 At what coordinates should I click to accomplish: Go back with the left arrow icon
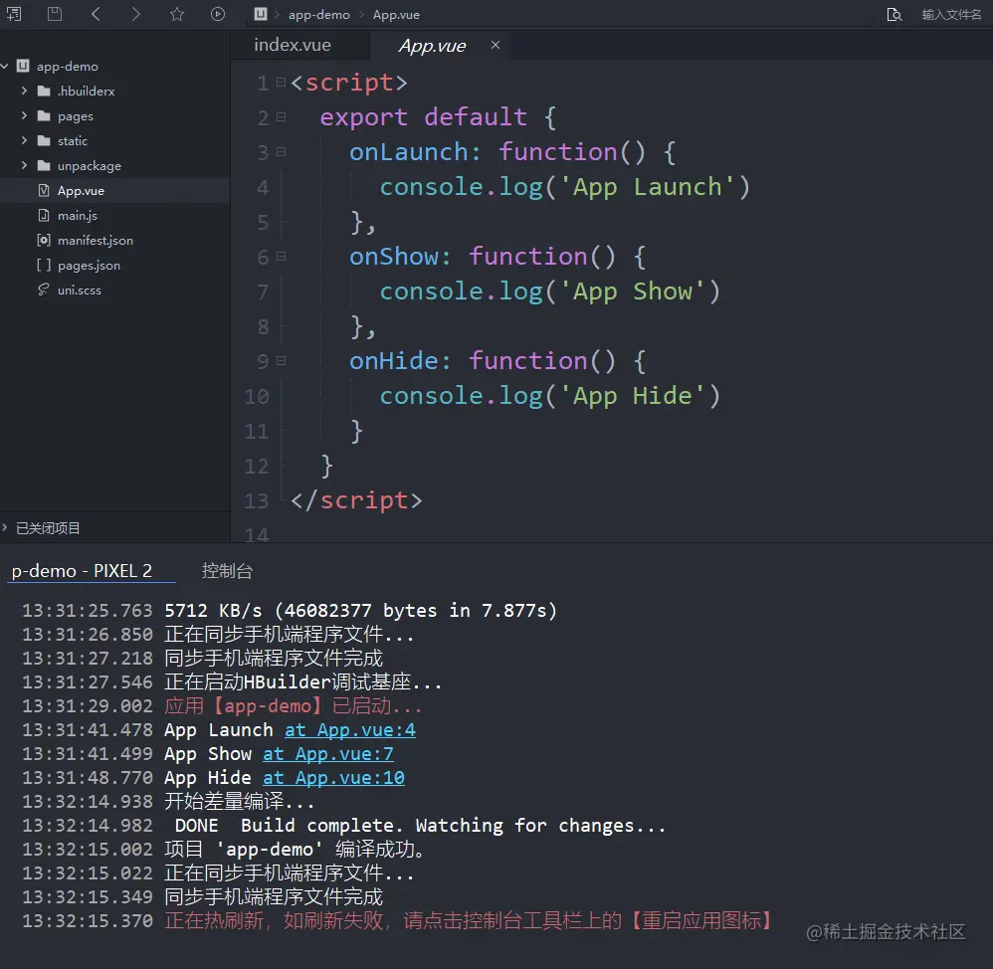pyautogui.click(x=95, y=14)
